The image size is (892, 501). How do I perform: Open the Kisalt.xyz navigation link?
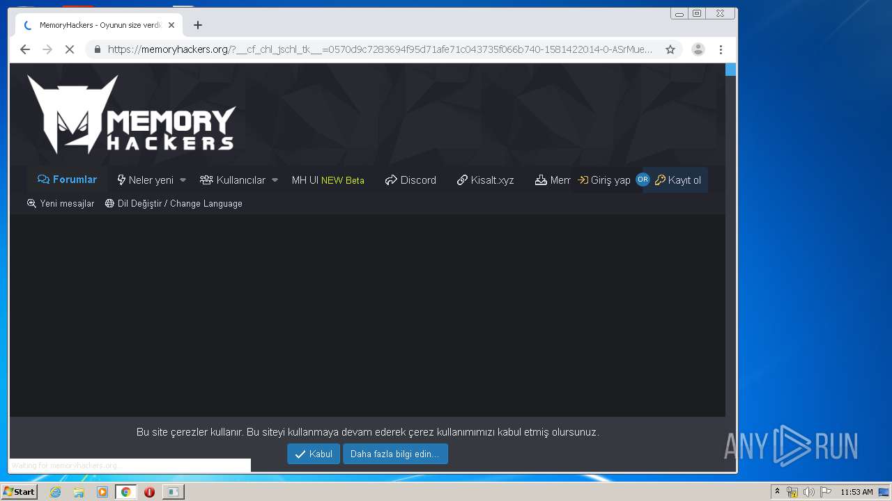coord(485,180)
